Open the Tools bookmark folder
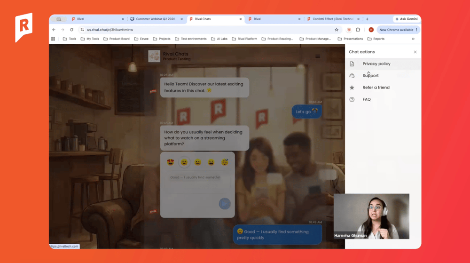The height and width of the screenshot is (263, 470). coord(70,39)
